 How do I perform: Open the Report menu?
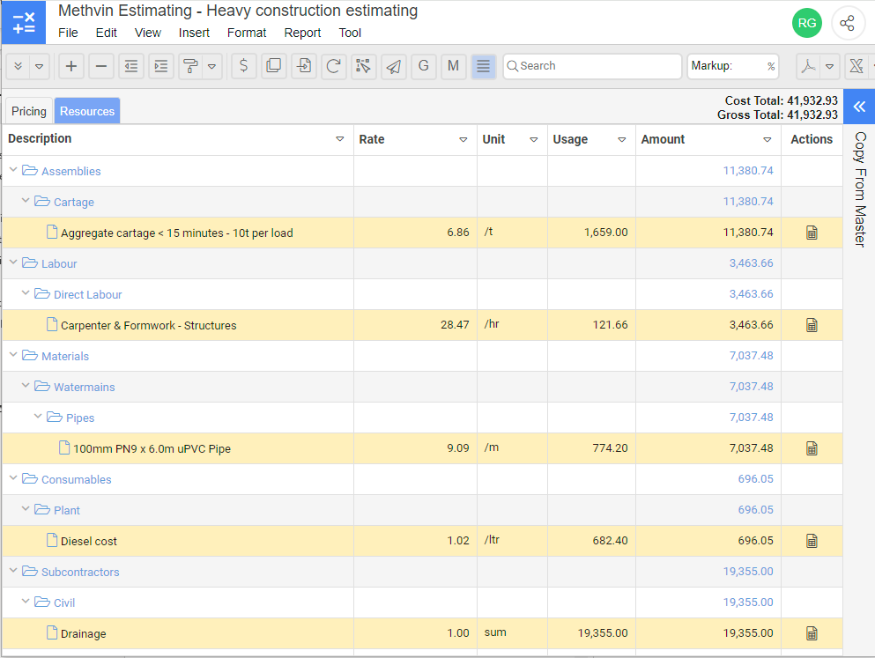pos(302,33)
